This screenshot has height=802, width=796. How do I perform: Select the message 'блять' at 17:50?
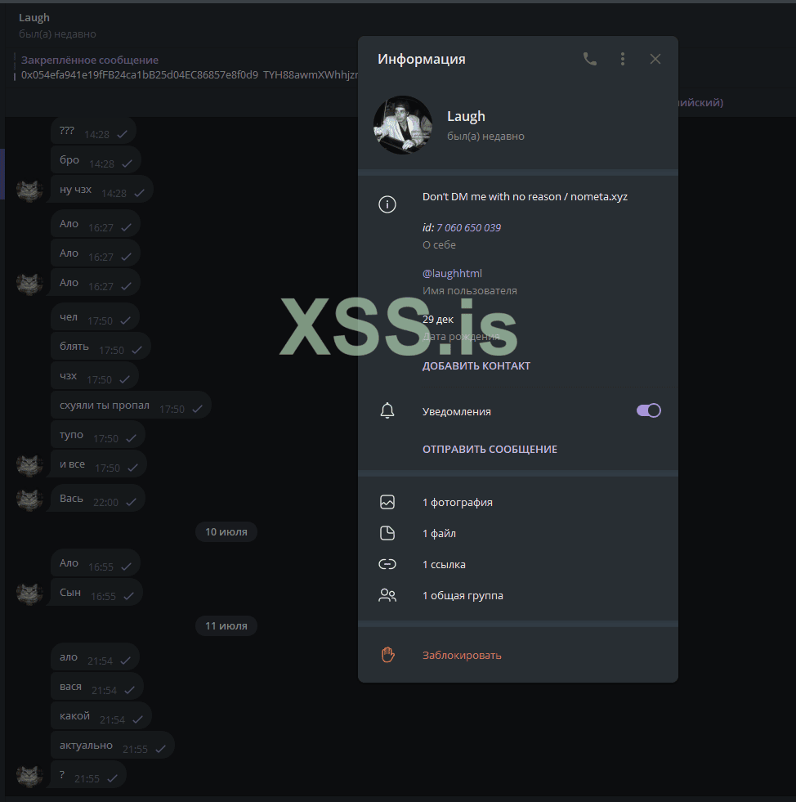tap(101, 347)
